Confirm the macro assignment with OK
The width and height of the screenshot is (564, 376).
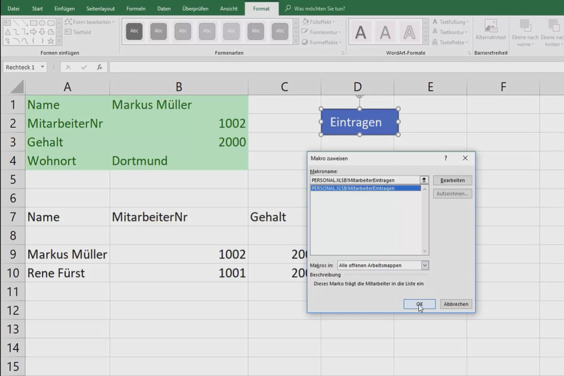[419, 304]
